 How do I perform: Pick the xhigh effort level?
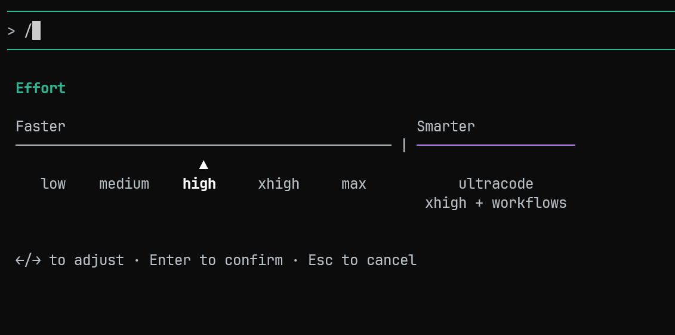point(279,184)
